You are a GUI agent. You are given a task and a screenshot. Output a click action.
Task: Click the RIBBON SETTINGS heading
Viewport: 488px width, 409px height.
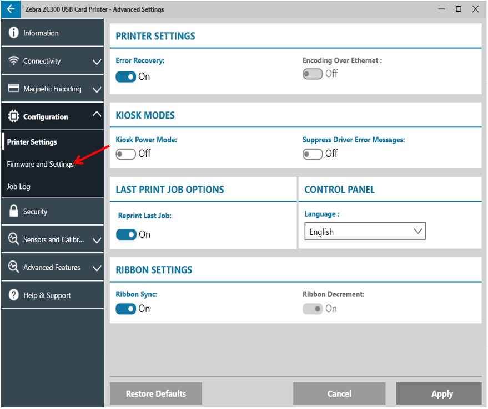154,270
